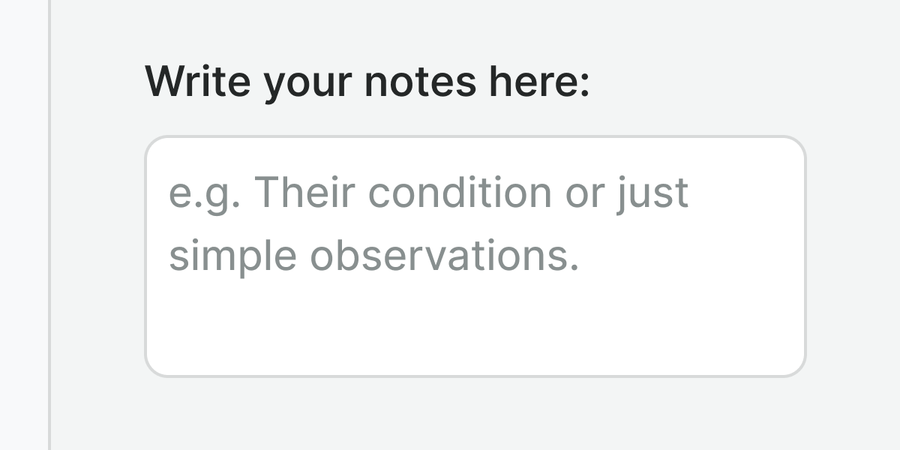Image resolution: width=900 pixels, height=450 pixels.
Task: Click the word 'Write' in the heading
Action: point(195,81)
